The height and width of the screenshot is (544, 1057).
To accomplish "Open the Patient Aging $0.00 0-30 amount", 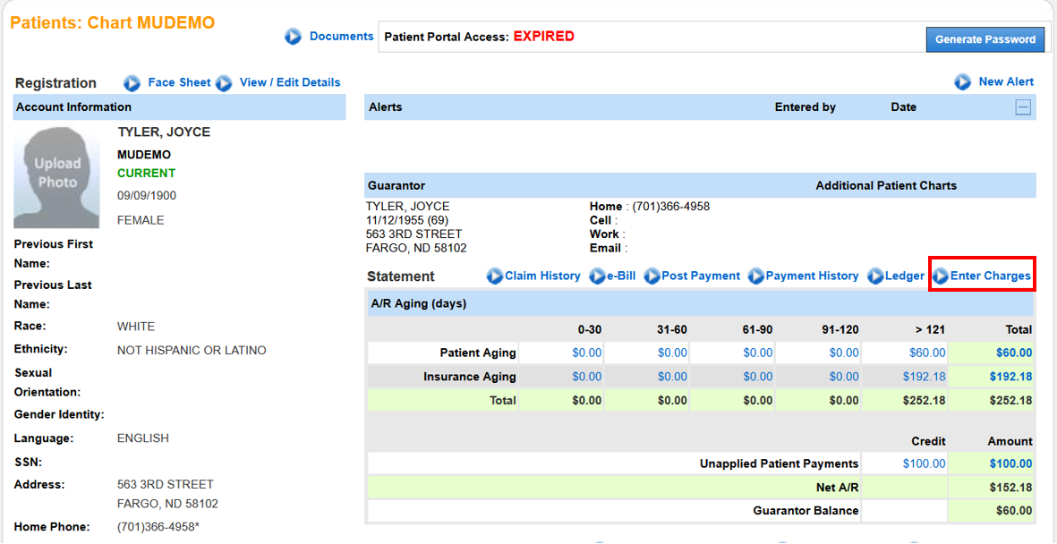I will [x=587, y=353].
